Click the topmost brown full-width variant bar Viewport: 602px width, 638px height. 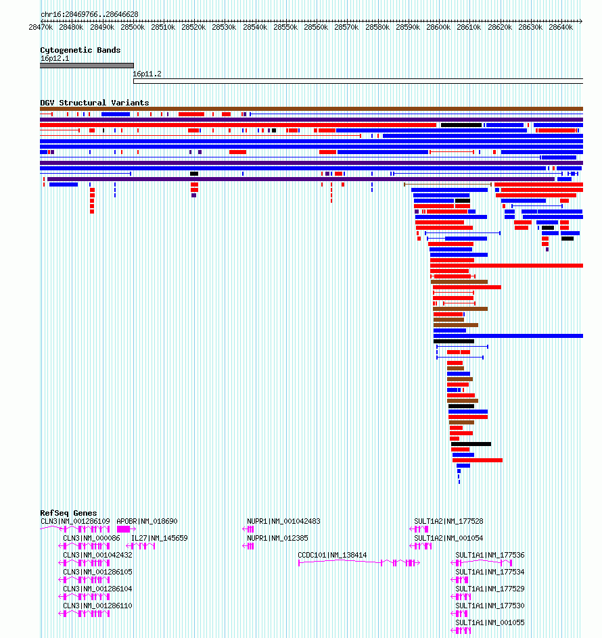tap(312, 109)
